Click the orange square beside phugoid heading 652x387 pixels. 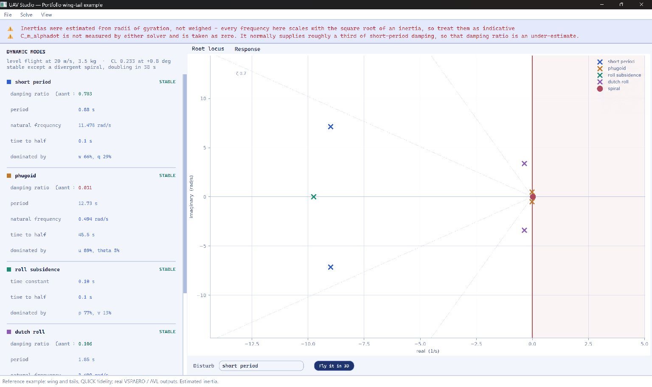click(9, 176)
